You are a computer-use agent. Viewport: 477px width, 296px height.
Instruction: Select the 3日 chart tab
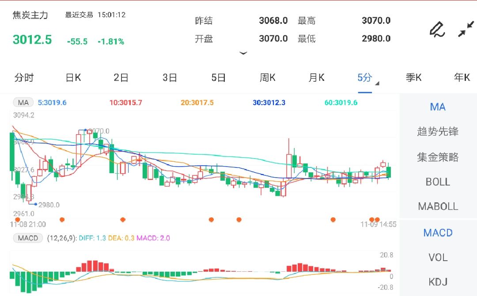[x=170, y=78]
